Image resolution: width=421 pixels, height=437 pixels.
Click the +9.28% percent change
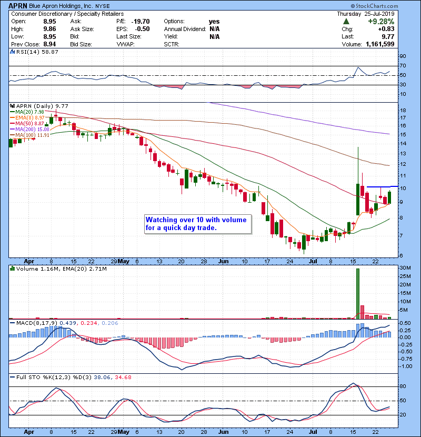[381, 22]
